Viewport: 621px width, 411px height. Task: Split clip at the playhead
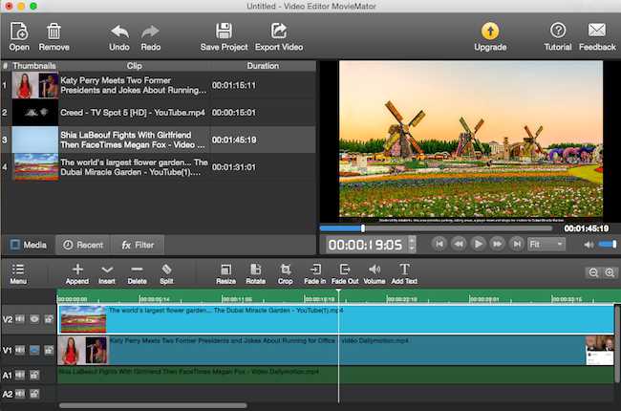166,274
